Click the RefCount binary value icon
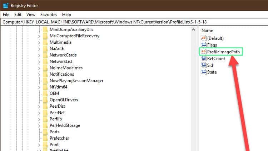 point(204,58)
